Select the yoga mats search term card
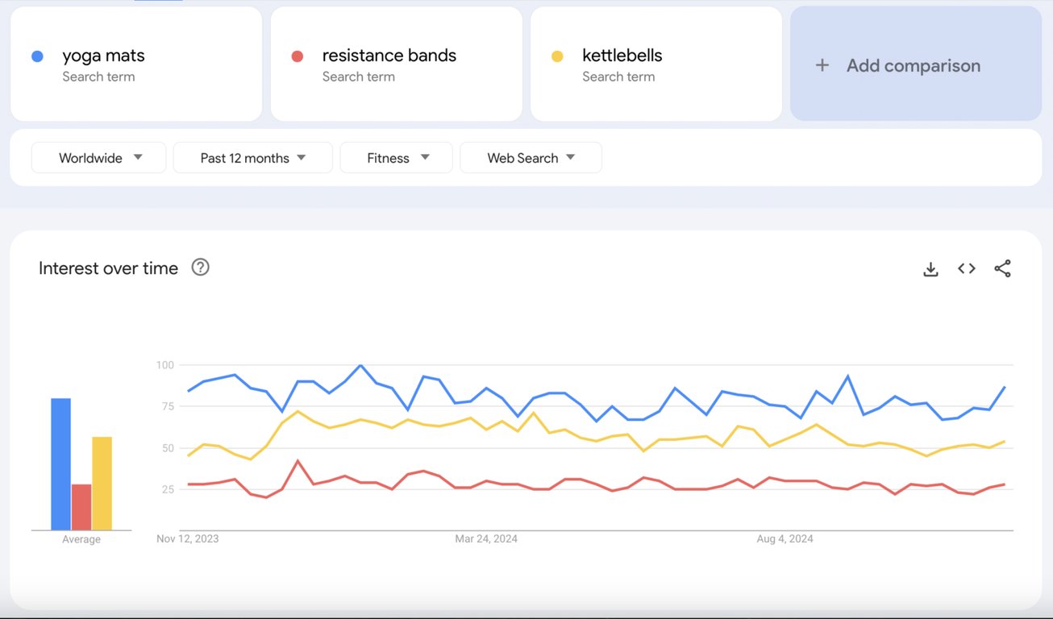This screenshot has height=619, width=1053. pyautogui.click(x=135, y=64)
